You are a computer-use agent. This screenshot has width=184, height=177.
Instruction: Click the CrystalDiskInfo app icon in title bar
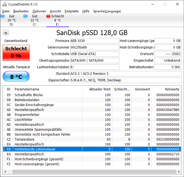click(5, 4)
